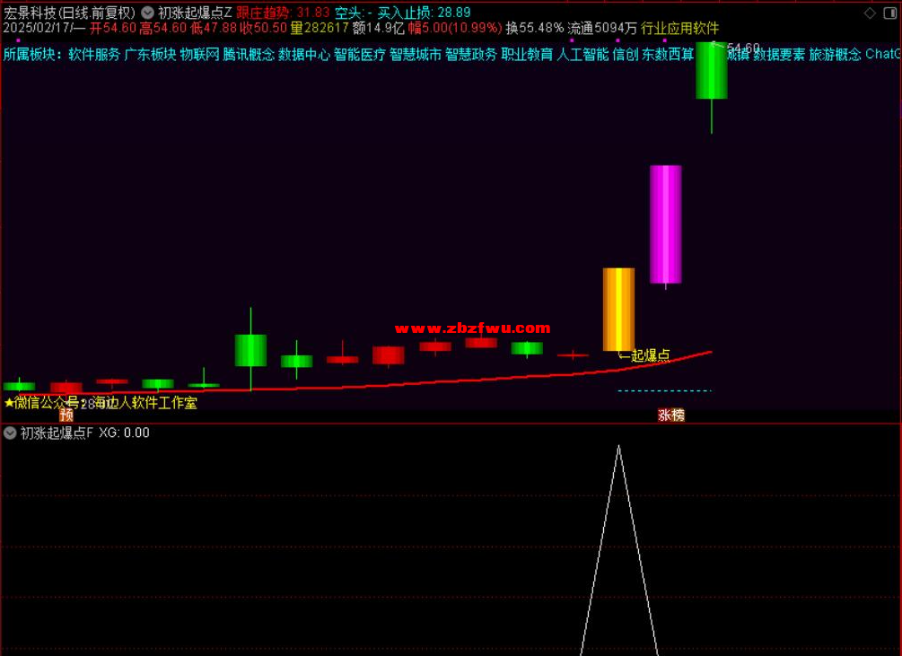
Task: Click the opening price 开54.60
Action: [x=113, y=28]
